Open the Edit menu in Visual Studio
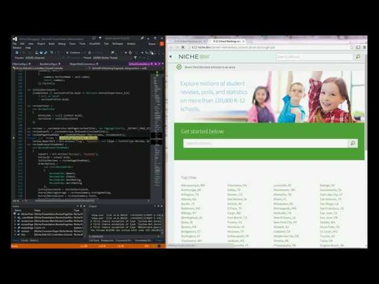This screenshot has height=284, width=379. [23, 44]
